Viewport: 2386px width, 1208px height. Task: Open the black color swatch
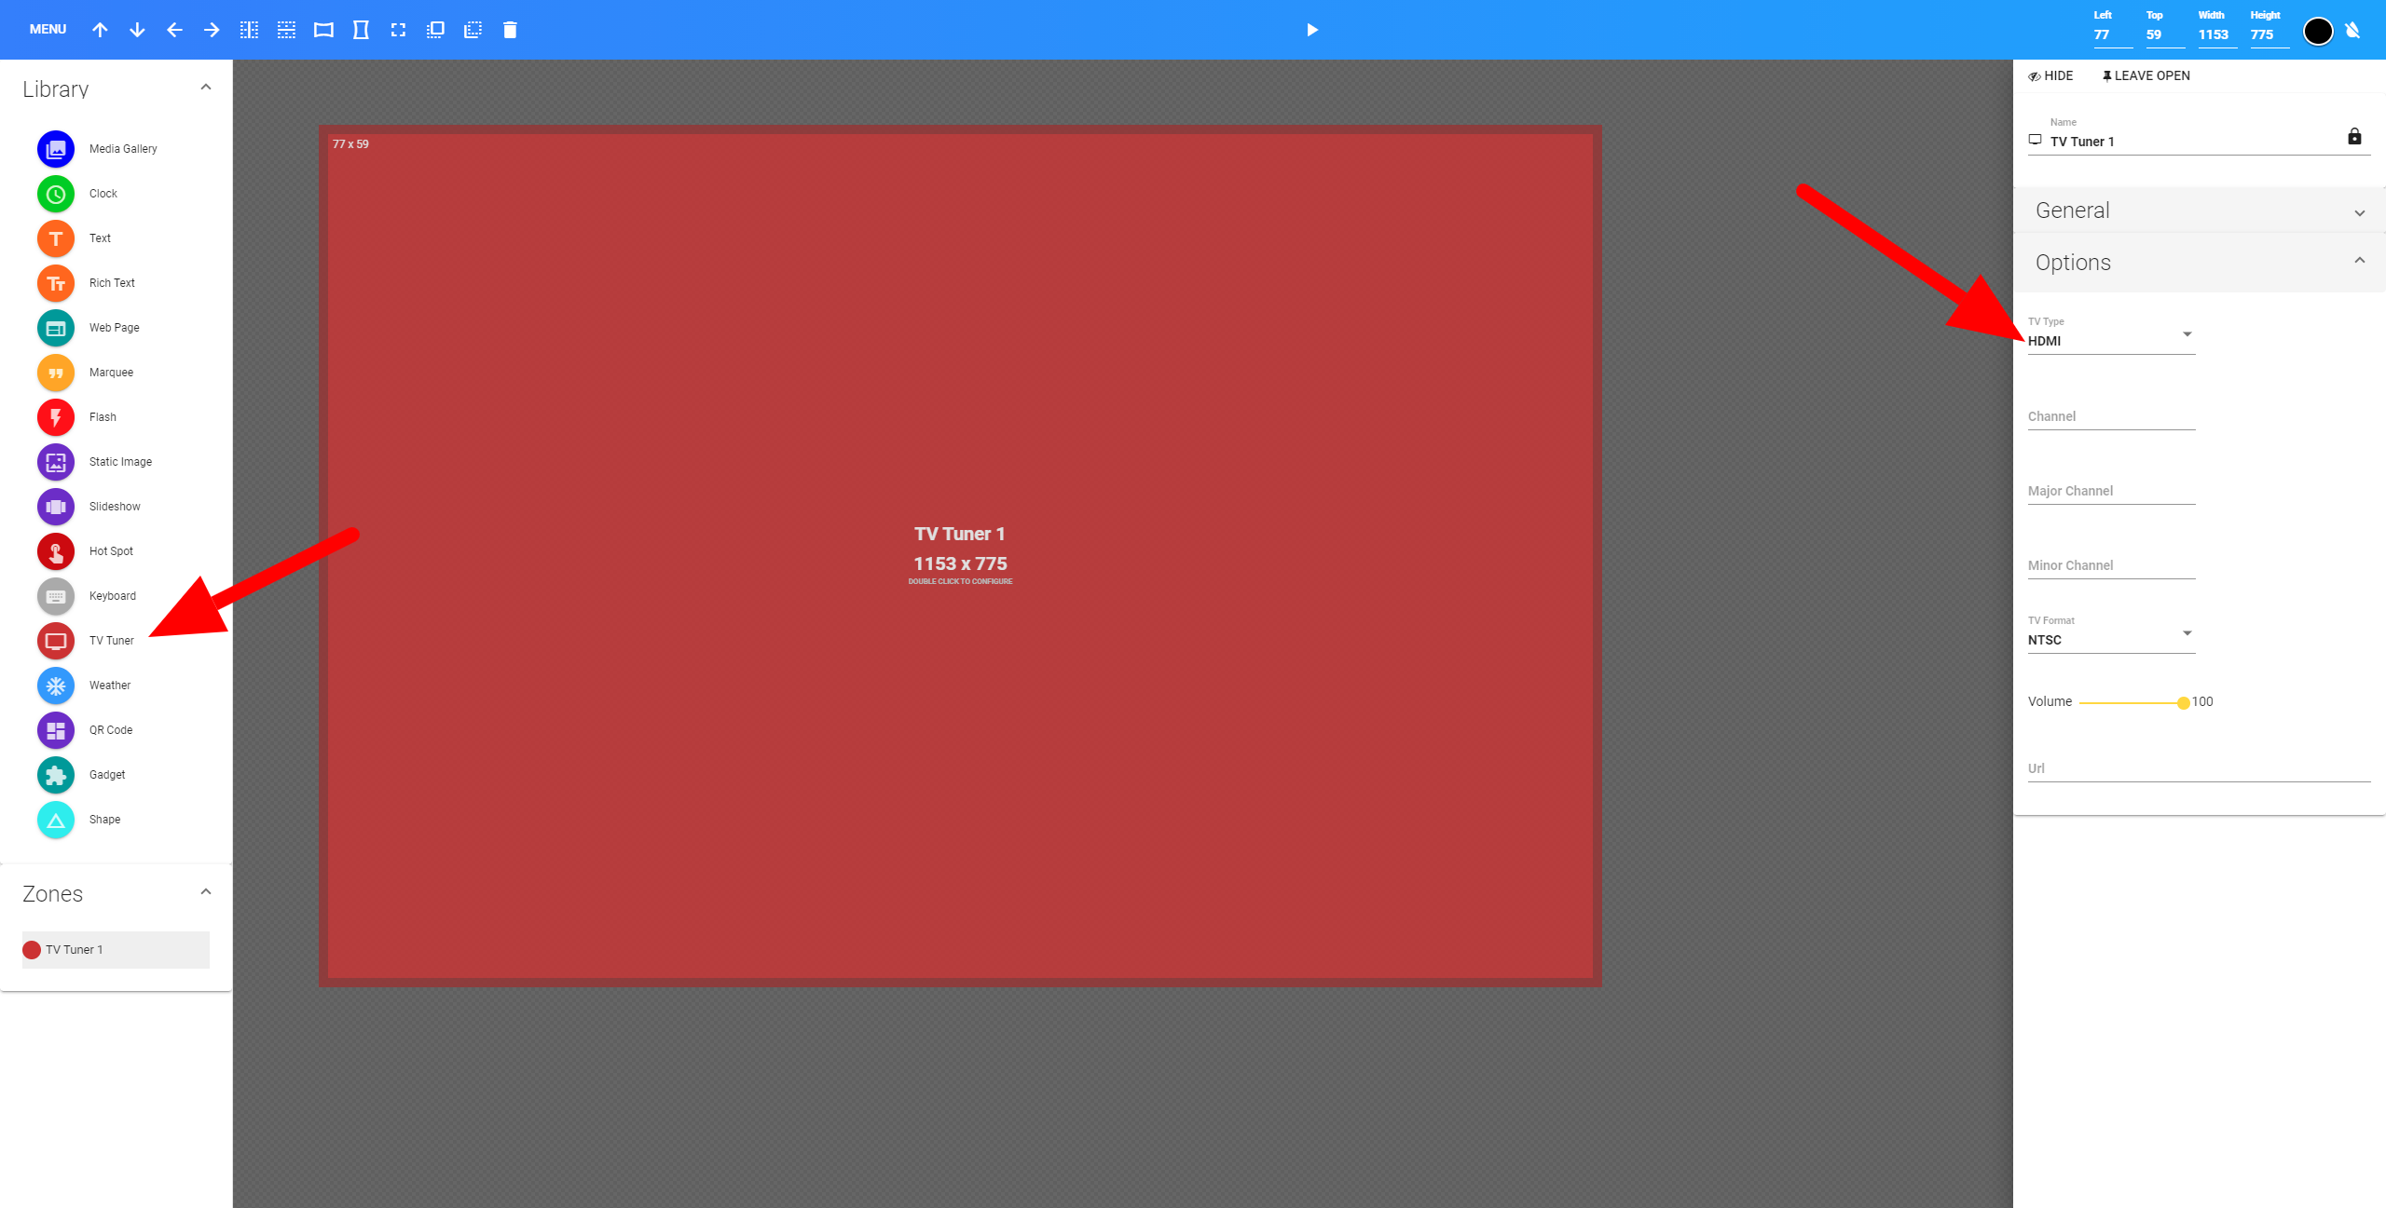pyautogui.click(x=2318, y=31)
